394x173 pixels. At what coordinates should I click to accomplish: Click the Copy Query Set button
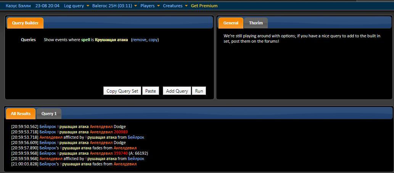tap(122, 91)
